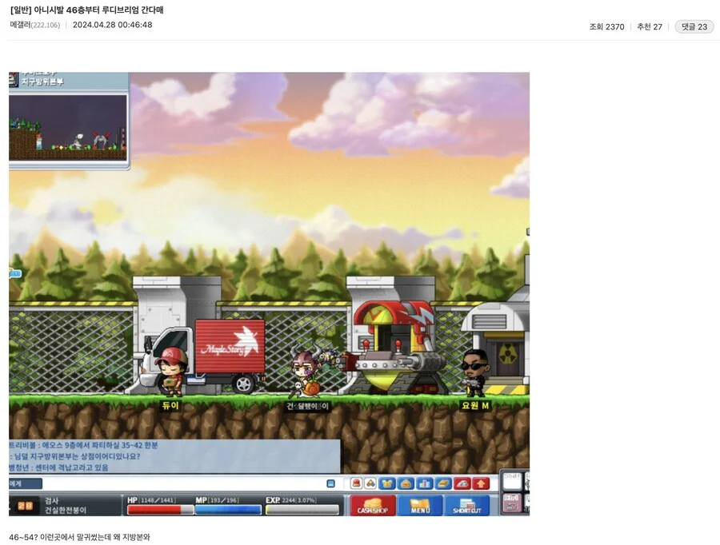Click the NPC 듀이 delivery boy

(x=170, y=372)
